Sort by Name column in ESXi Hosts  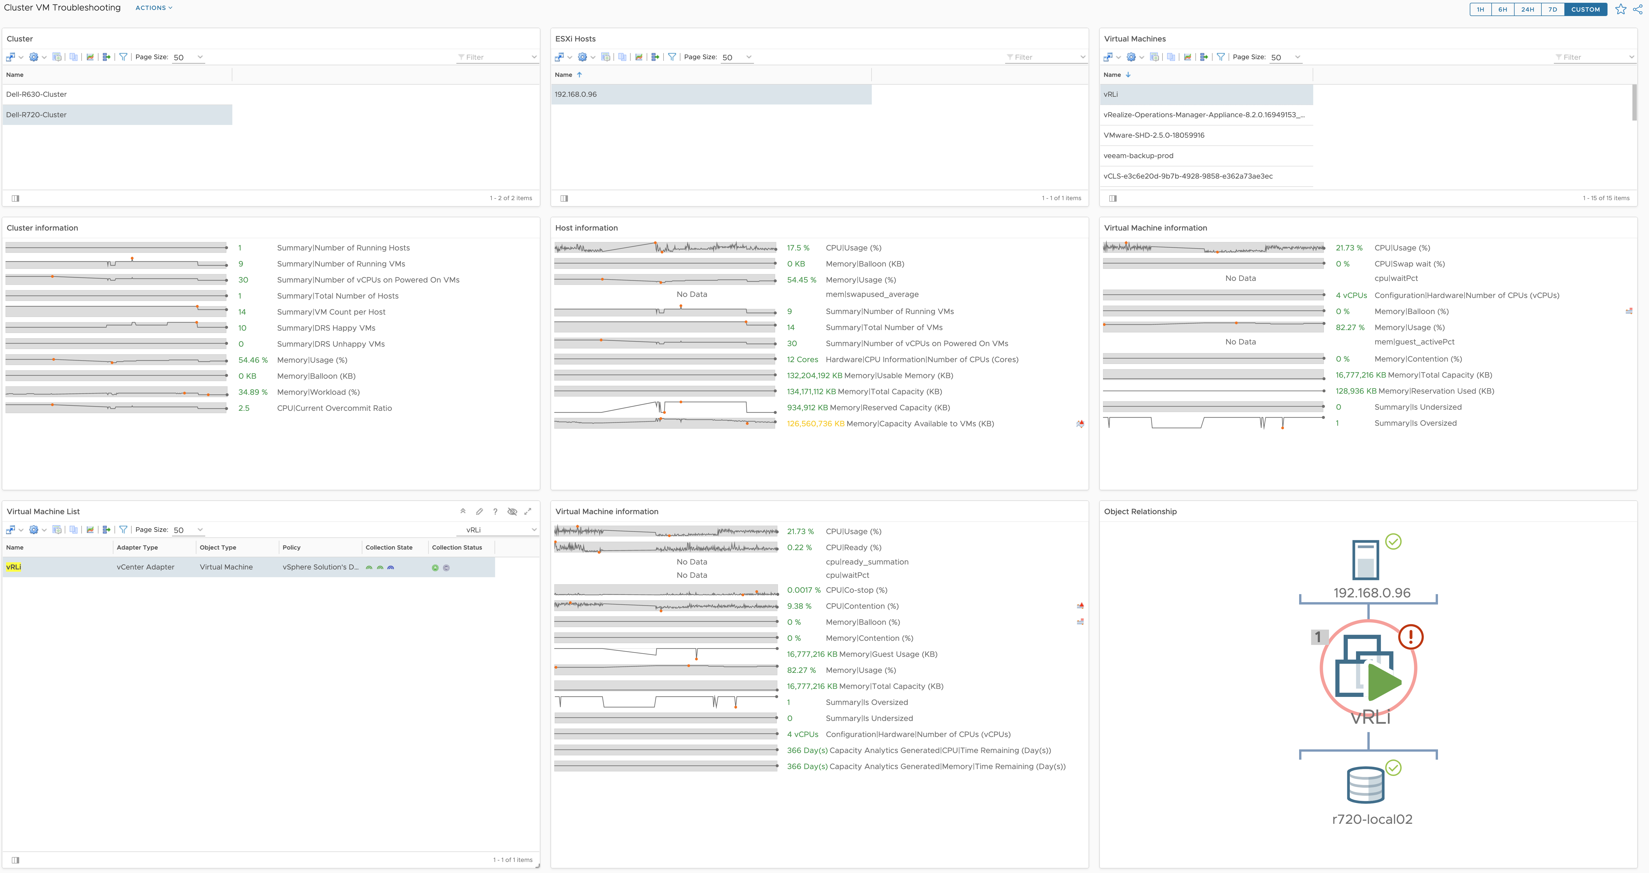(x=711, y=75)
